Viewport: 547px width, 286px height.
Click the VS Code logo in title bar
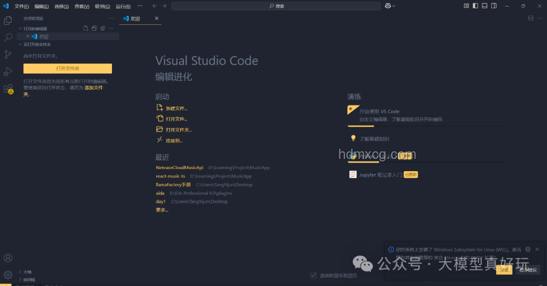coord(6,6)
